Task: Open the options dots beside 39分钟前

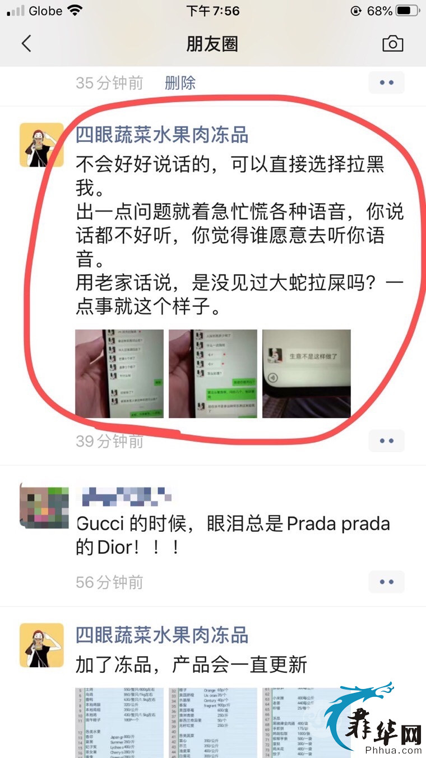Action: tap(386, 441)
